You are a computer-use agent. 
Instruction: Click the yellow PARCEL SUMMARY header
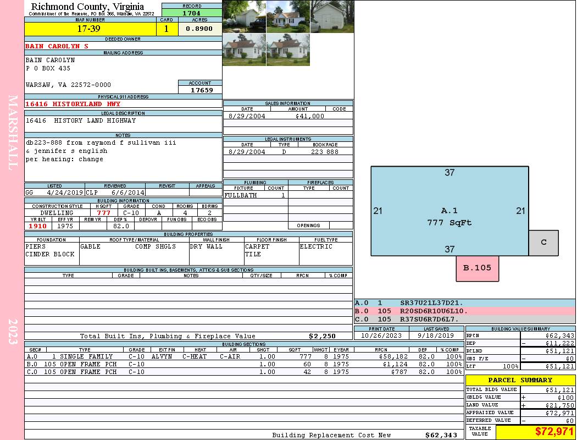(520, 380)
